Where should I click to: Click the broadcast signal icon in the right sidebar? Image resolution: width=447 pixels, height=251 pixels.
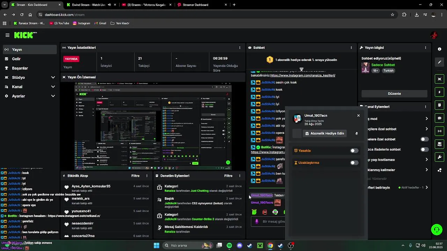pyautogui.click(x=439, y=131)
